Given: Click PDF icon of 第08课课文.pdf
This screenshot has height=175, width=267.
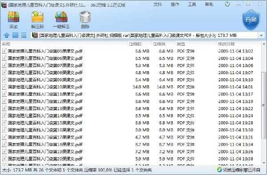Looking at the screenshot, I should pyautogui.click(x=4, y=72).
